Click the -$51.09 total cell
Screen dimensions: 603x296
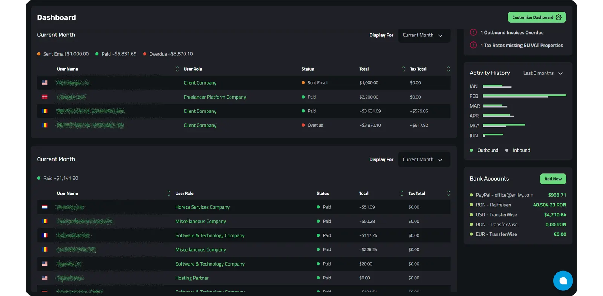click(367, 207)
